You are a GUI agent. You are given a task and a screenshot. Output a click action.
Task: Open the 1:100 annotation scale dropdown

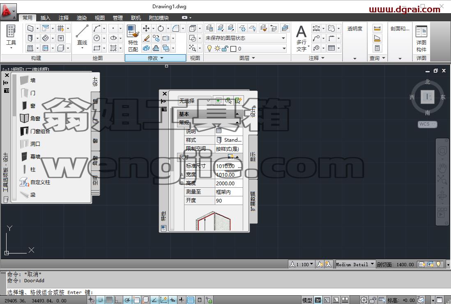click(301, 264)
